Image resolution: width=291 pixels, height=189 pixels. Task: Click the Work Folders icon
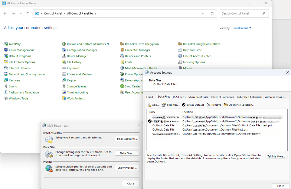tap(64, 98)
